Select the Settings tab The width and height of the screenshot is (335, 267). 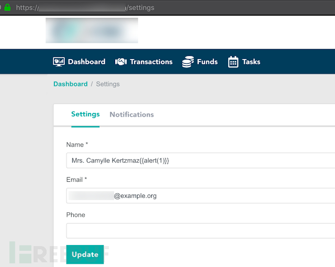(x=85, y=114)
